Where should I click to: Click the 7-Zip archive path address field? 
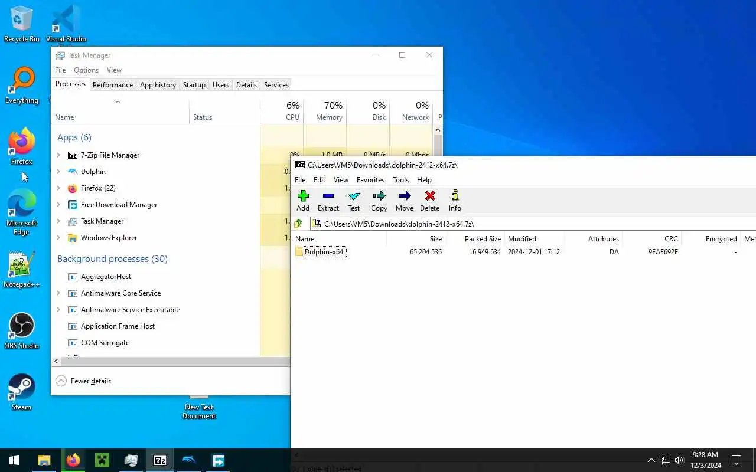(533, 224)
